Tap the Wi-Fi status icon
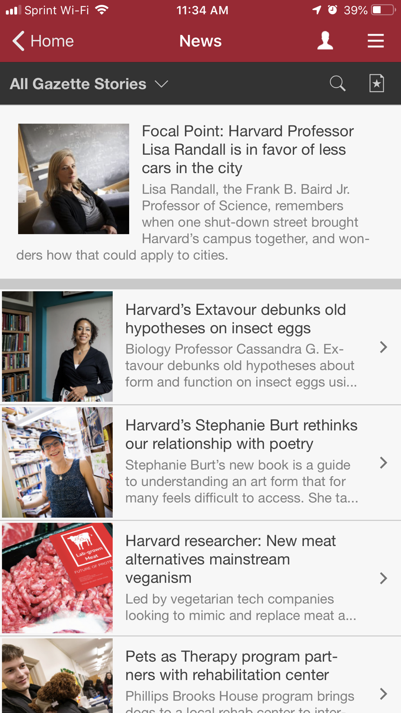Image resolution: width=401 pixels, height=713 pixels. tap(102, 10)
